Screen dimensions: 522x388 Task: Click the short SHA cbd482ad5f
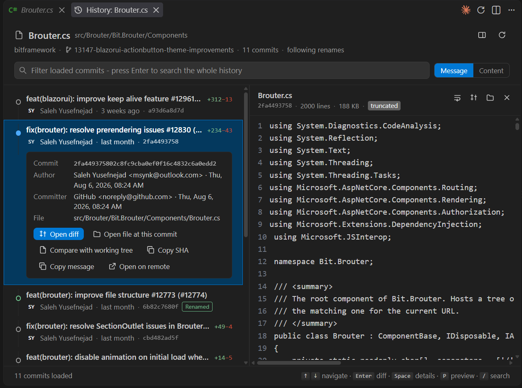coord(160,338)
